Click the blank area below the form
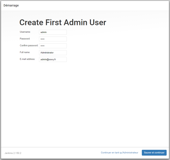Screen dimensions: 170x160 pos(85,105)
